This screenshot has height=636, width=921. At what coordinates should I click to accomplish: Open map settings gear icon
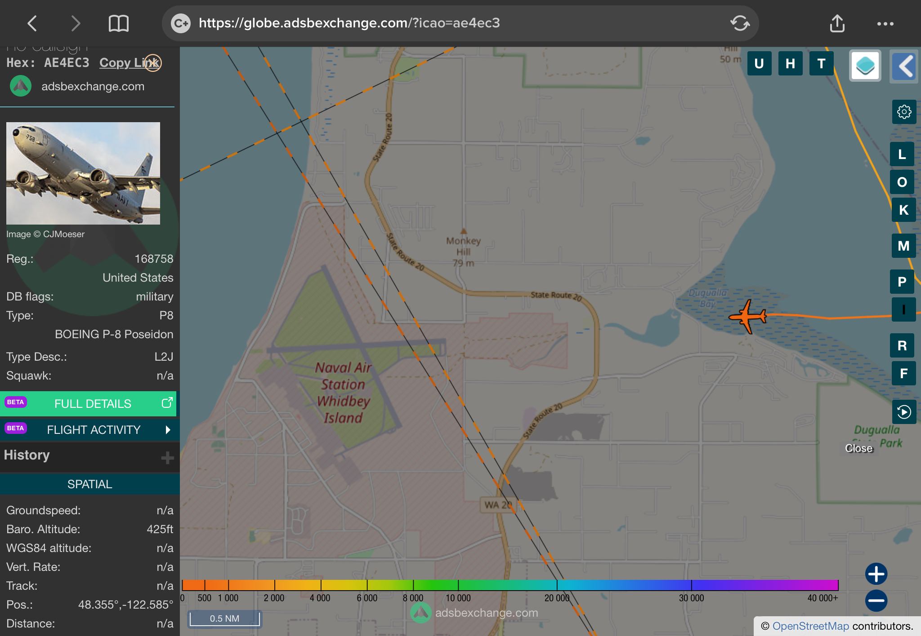pyautogui.click(x=904, y=112)
